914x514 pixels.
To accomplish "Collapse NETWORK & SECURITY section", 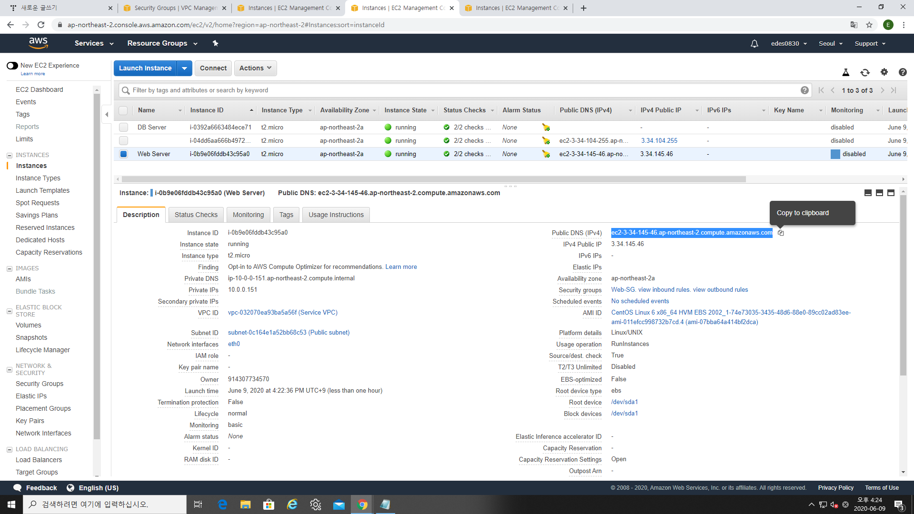I will [x=10, y=370].
